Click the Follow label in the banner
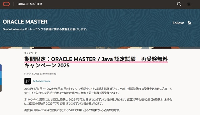 click(178, 23)
